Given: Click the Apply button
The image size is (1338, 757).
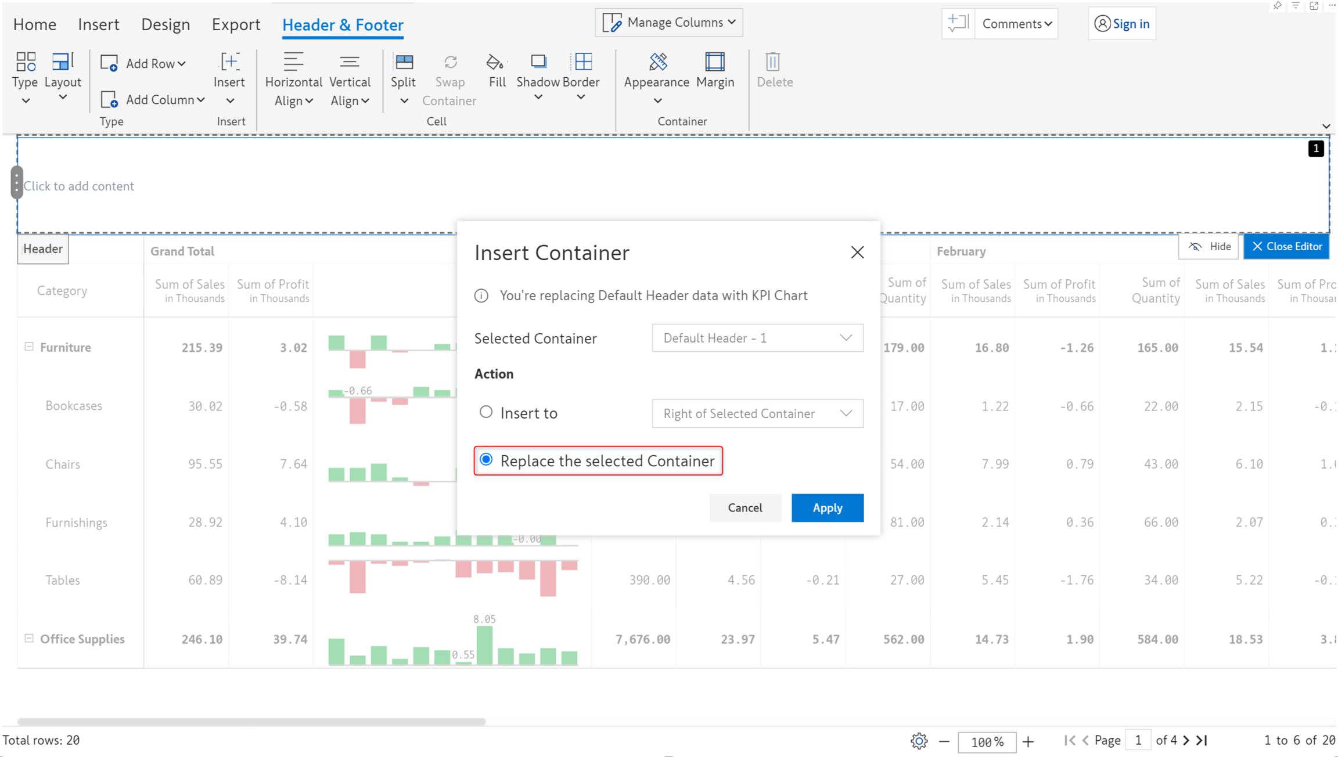Looking at the screenshot, I should point(827,507).
